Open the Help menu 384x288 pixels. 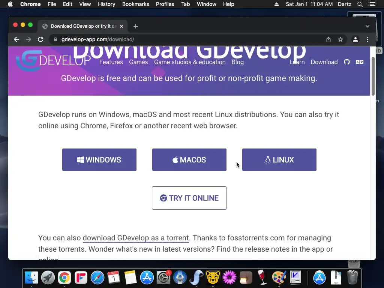coord(228,4)
